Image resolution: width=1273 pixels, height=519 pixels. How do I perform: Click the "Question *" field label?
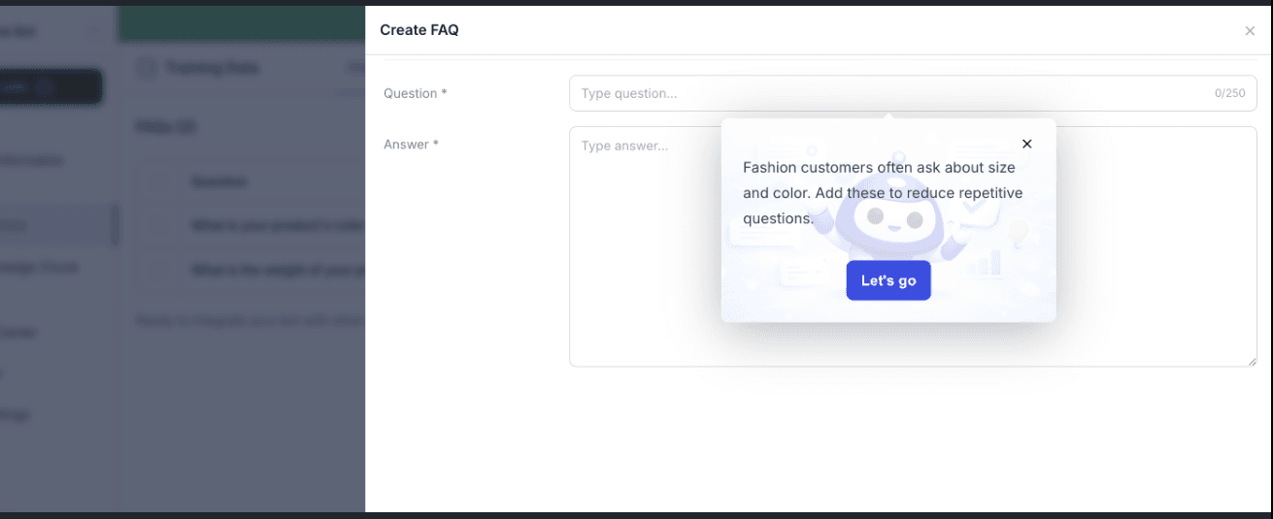coord(415,94)
